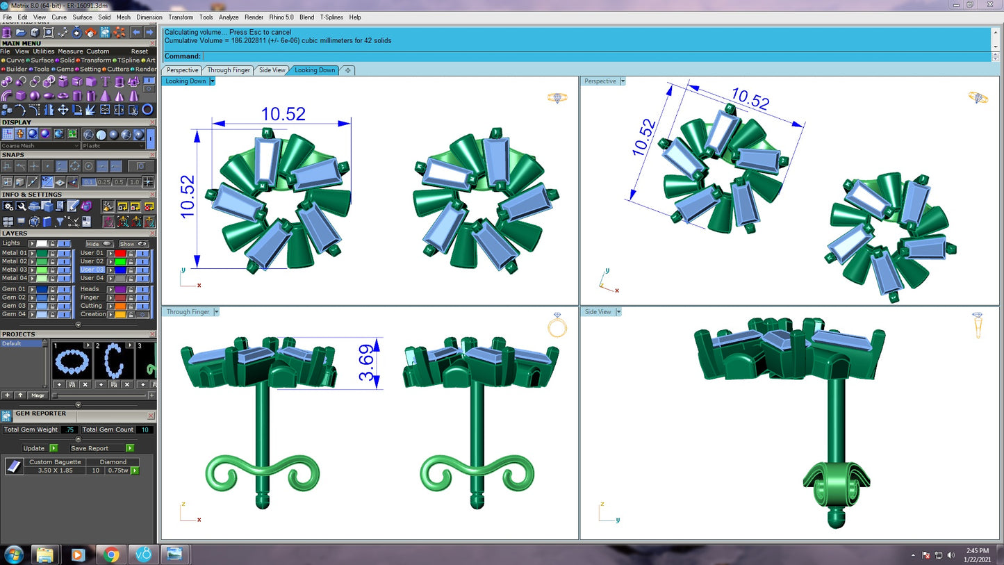1004x565 pixels.
Task: Click the red User 01 color swatch
Action: pyautogui.click(x=120, y=253)
